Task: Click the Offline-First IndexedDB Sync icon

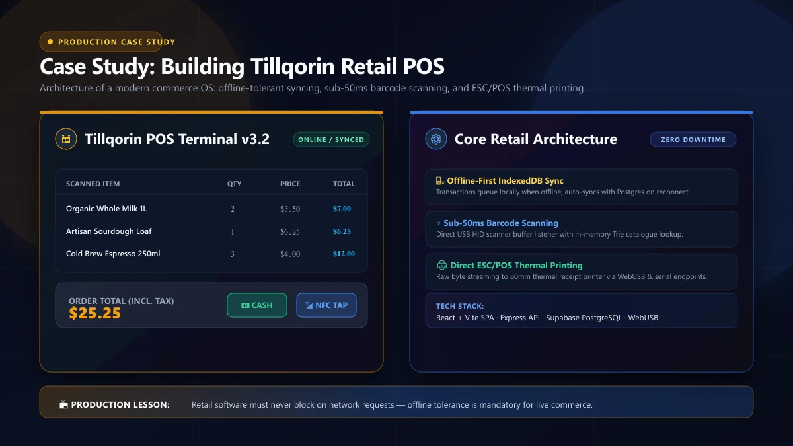Action: coord(440,180)
